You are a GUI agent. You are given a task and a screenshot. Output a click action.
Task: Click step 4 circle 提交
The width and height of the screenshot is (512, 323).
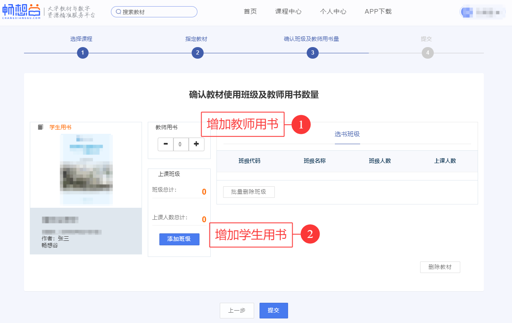428,53
